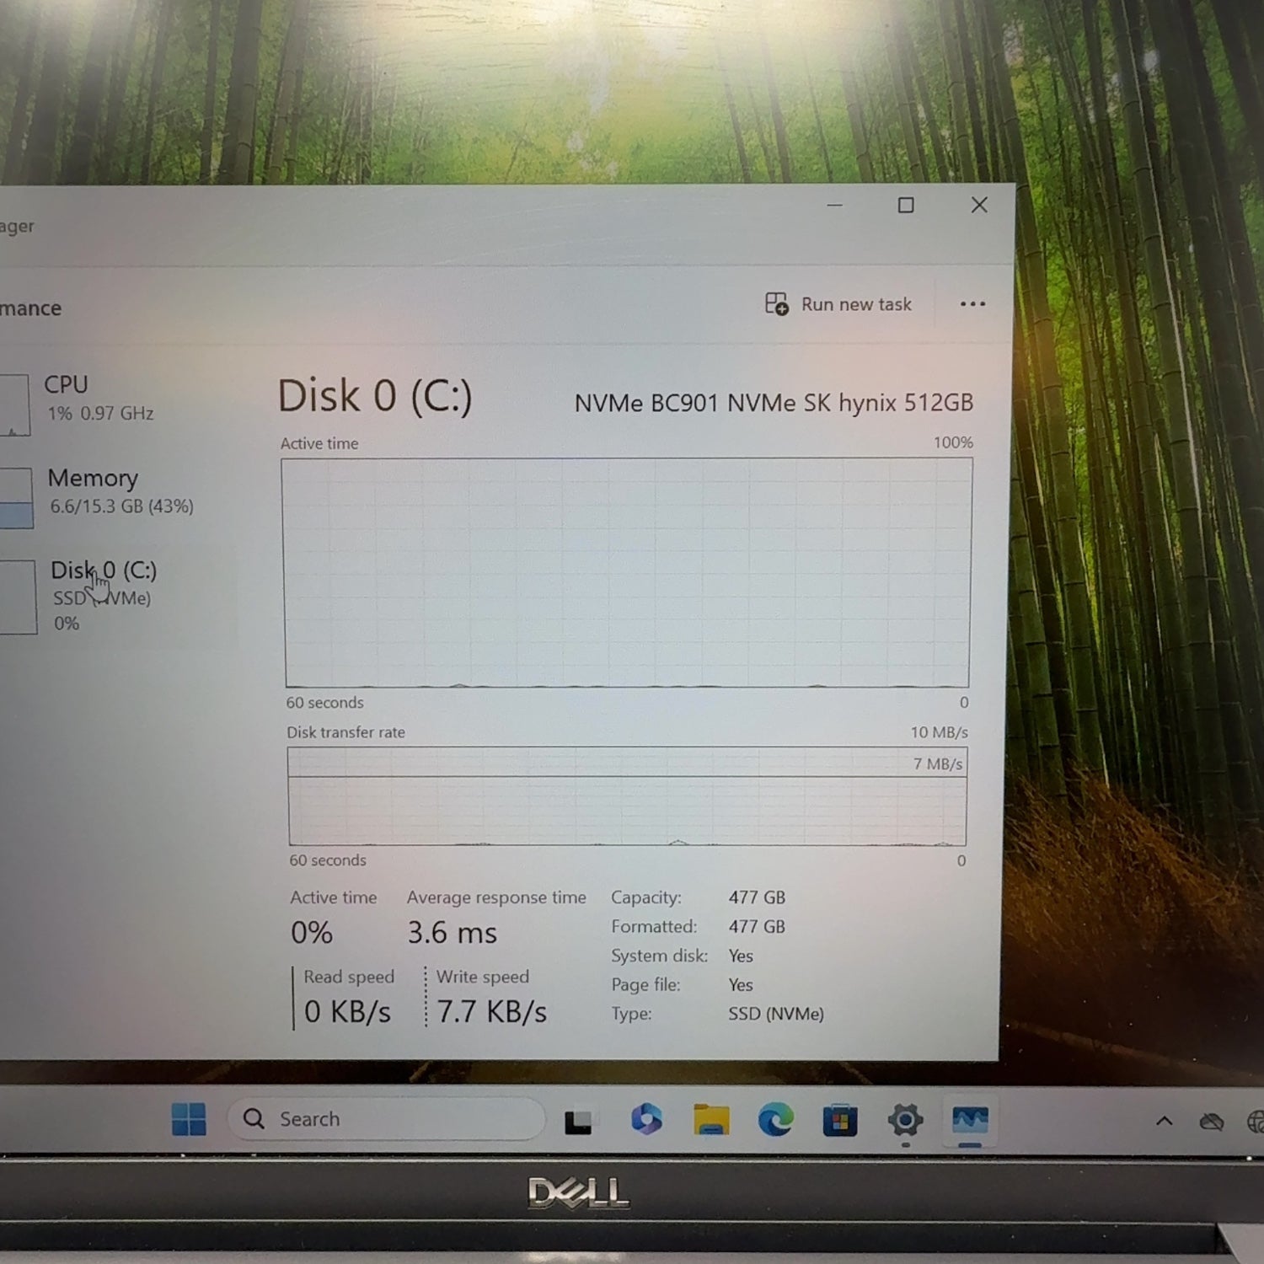Screen dimensions: 1264x1264
Task: Click the taskbar Search box
Action: [x=388, y=1119]
